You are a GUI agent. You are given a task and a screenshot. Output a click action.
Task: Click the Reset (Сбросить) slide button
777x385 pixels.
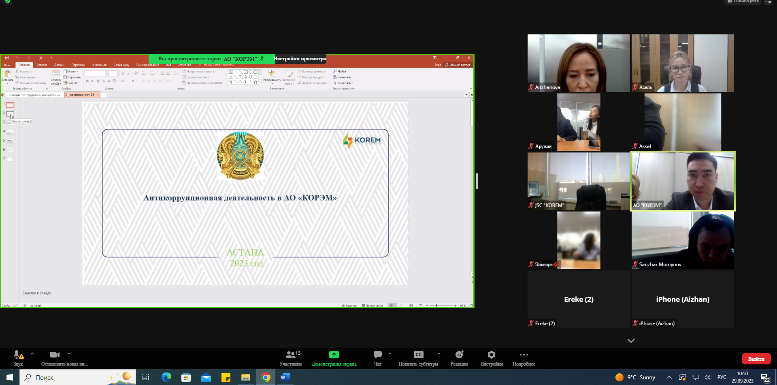(x=72, y=77)
